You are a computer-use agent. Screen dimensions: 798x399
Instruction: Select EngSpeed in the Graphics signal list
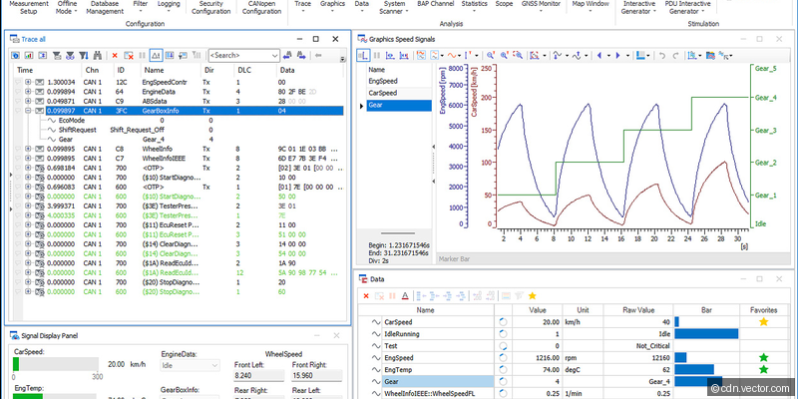click(x=384, y=80)
